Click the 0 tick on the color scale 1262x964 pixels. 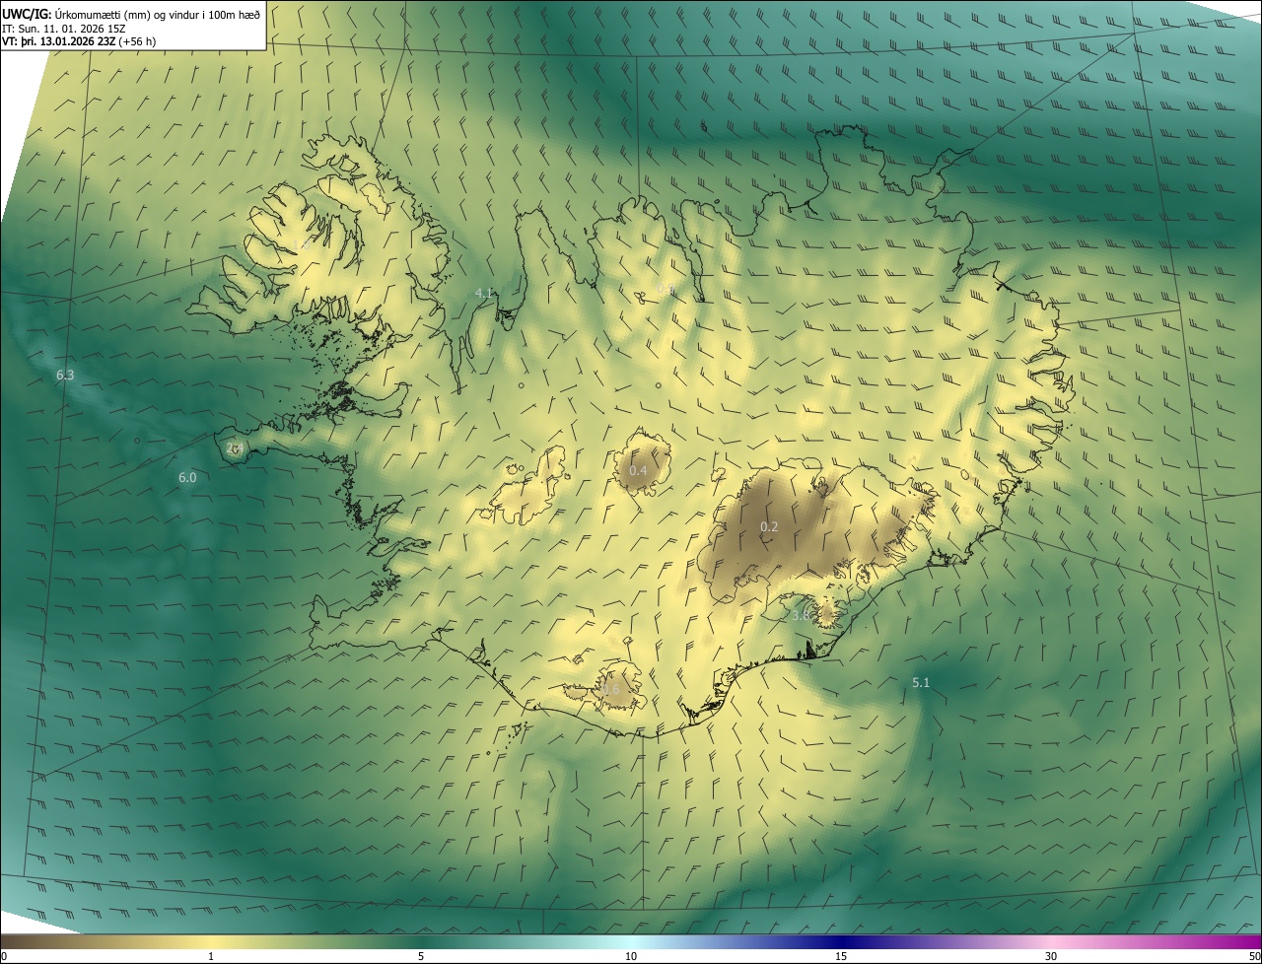4,957
